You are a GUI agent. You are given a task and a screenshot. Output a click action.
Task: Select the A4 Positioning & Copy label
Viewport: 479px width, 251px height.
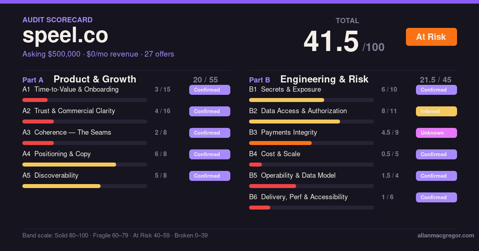(x=57, y=154)
